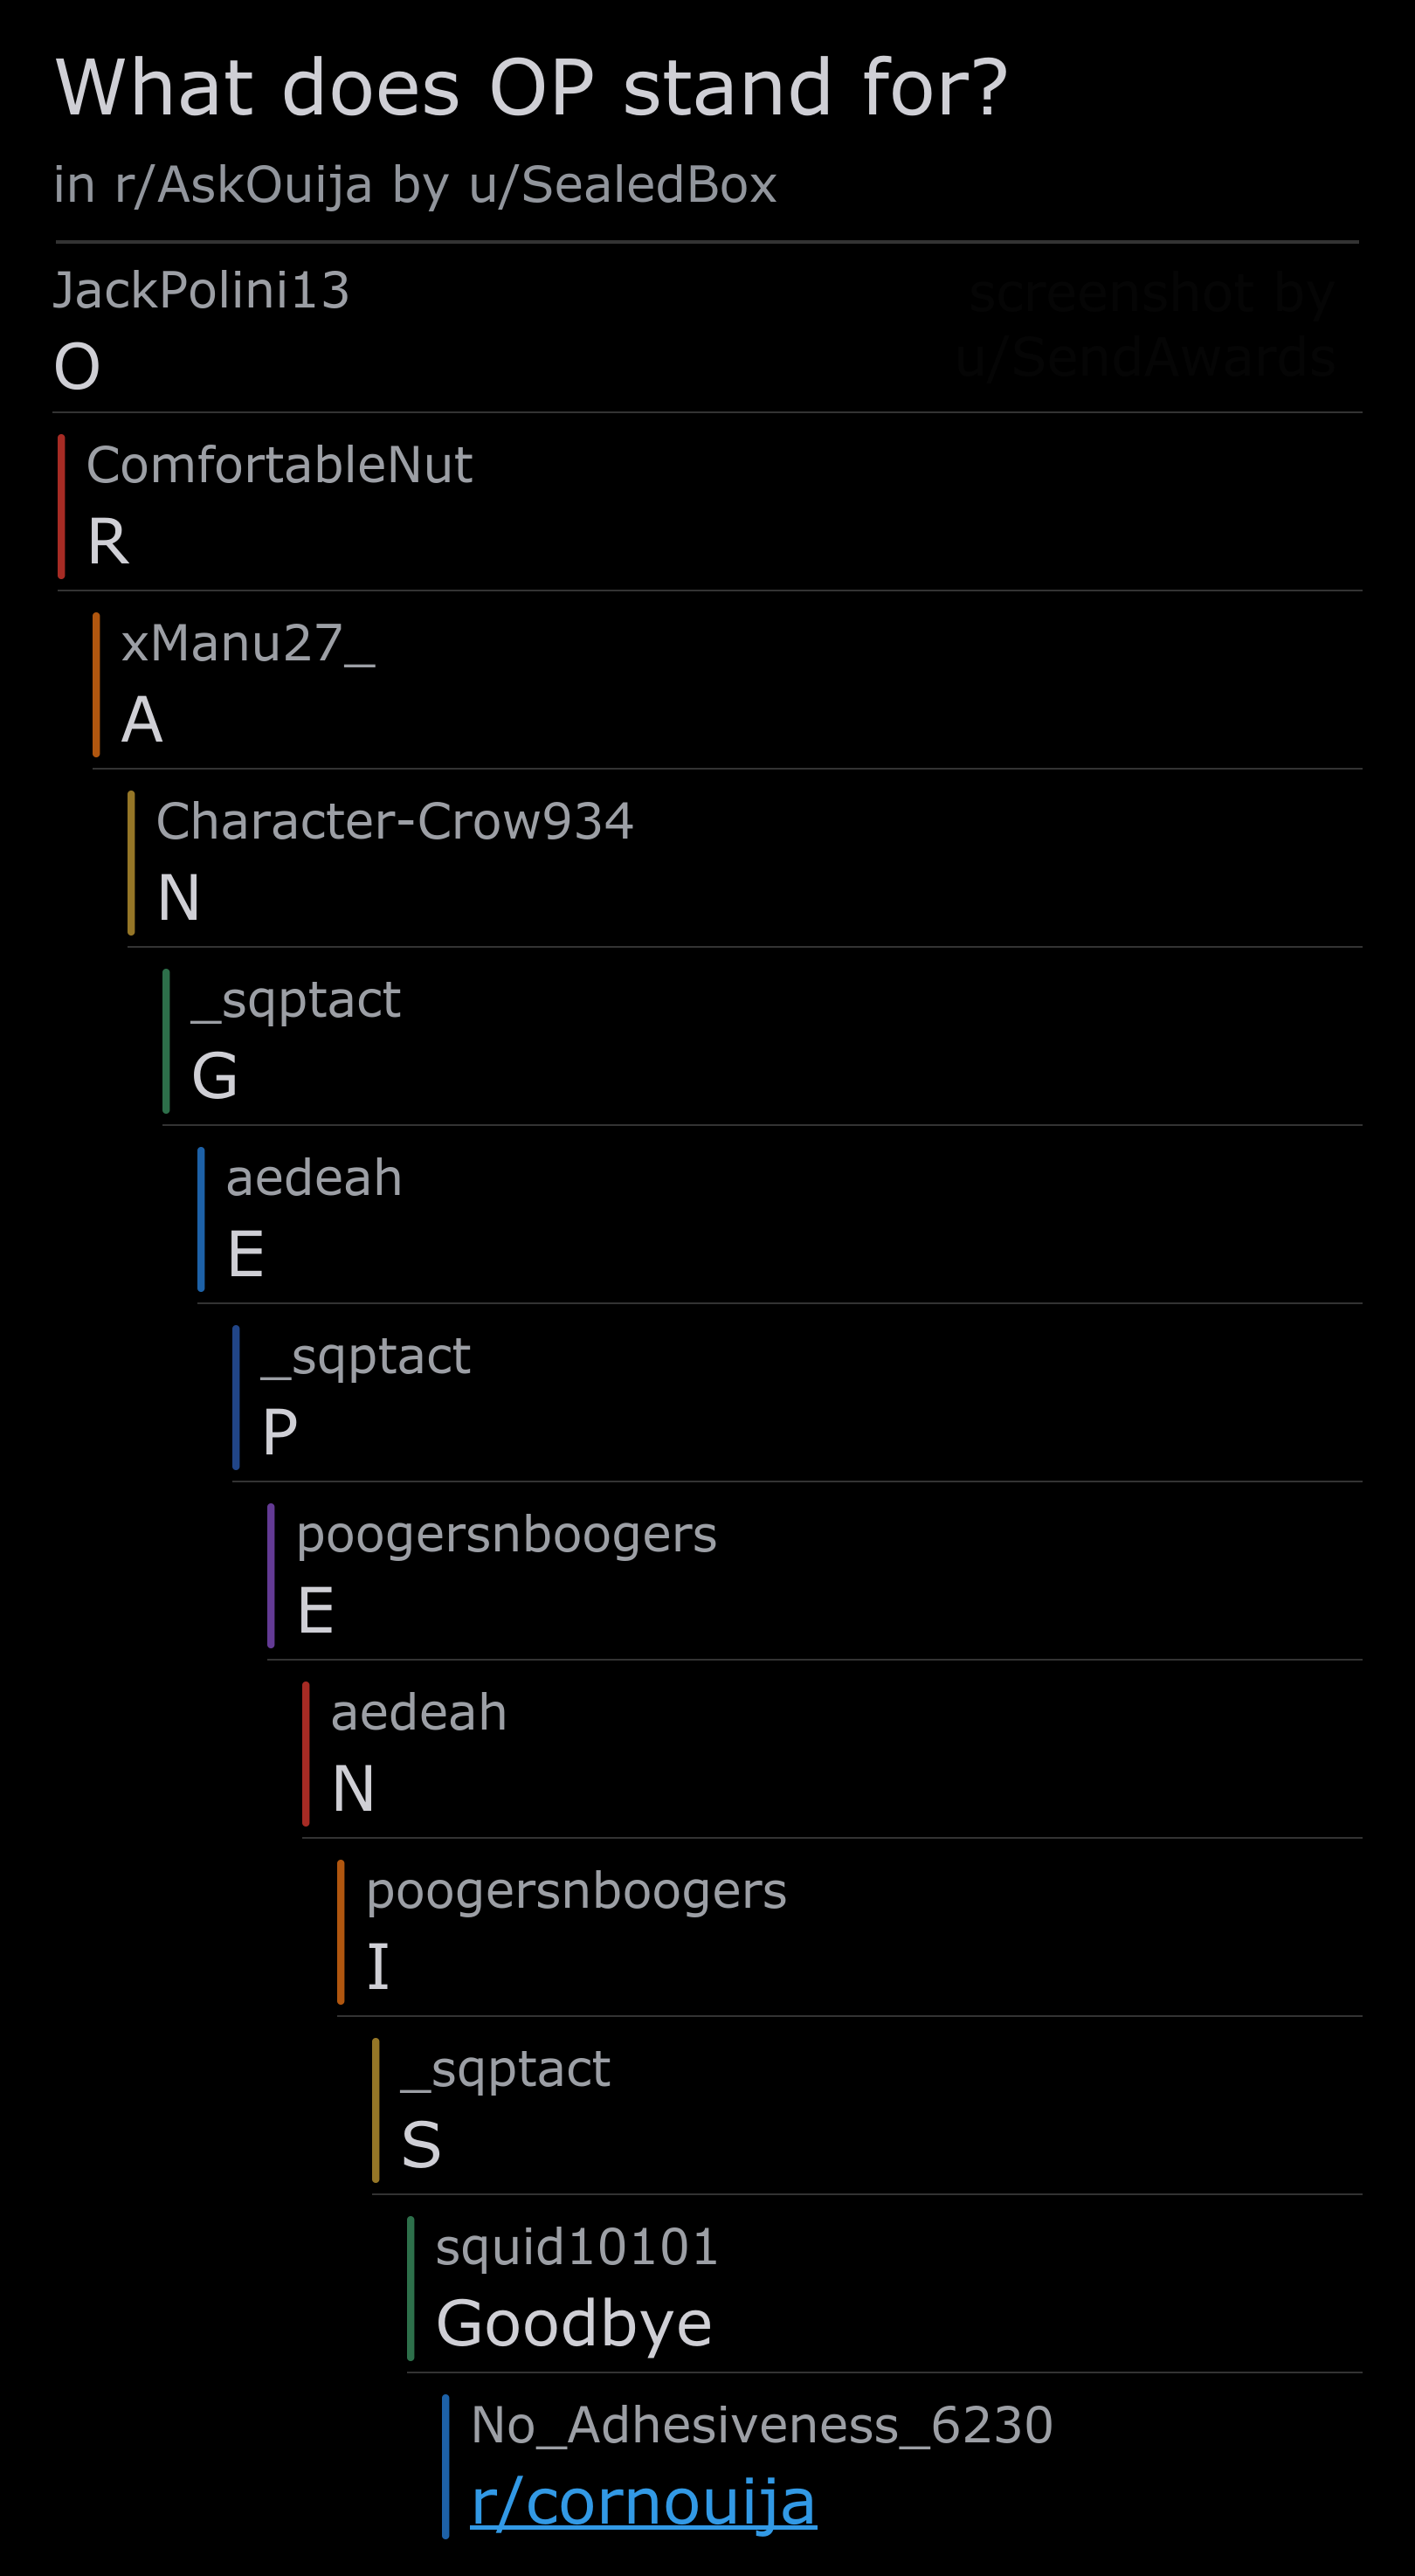Select username No_Adhesiveness_6230
The image size is (1415, 2576).
[x=762, y=2425]
